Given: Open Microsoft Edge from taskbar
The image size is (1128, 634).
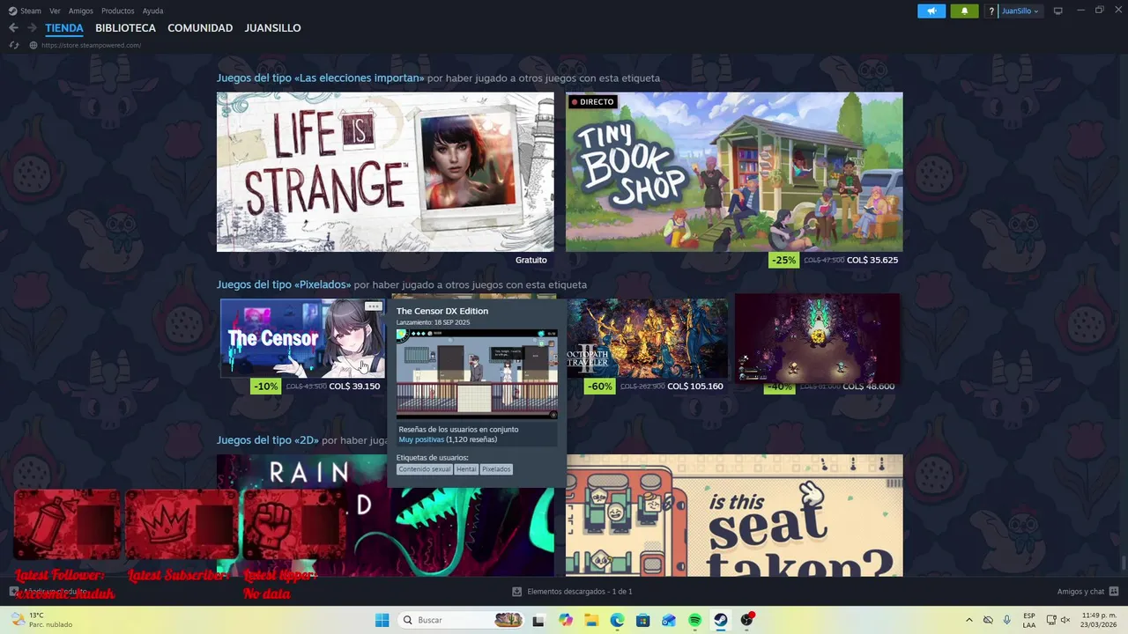Looking at the screenshot, I should [617, 620].
